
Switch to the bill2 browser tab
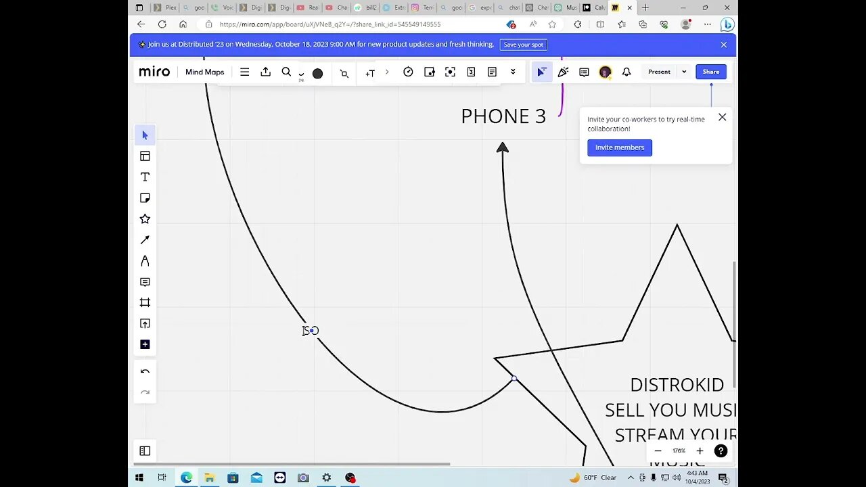[x=365, y=7]
